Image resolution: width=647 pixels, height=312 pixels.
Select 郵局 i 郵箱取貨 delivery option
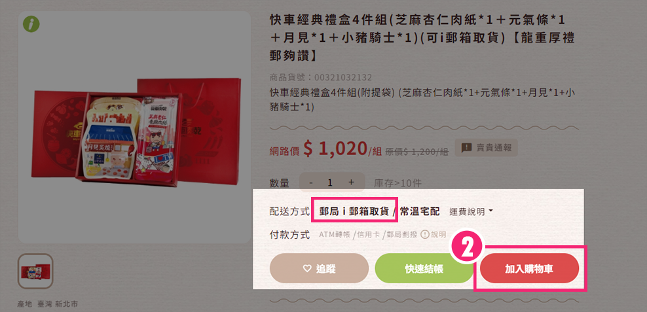[354, 211]
